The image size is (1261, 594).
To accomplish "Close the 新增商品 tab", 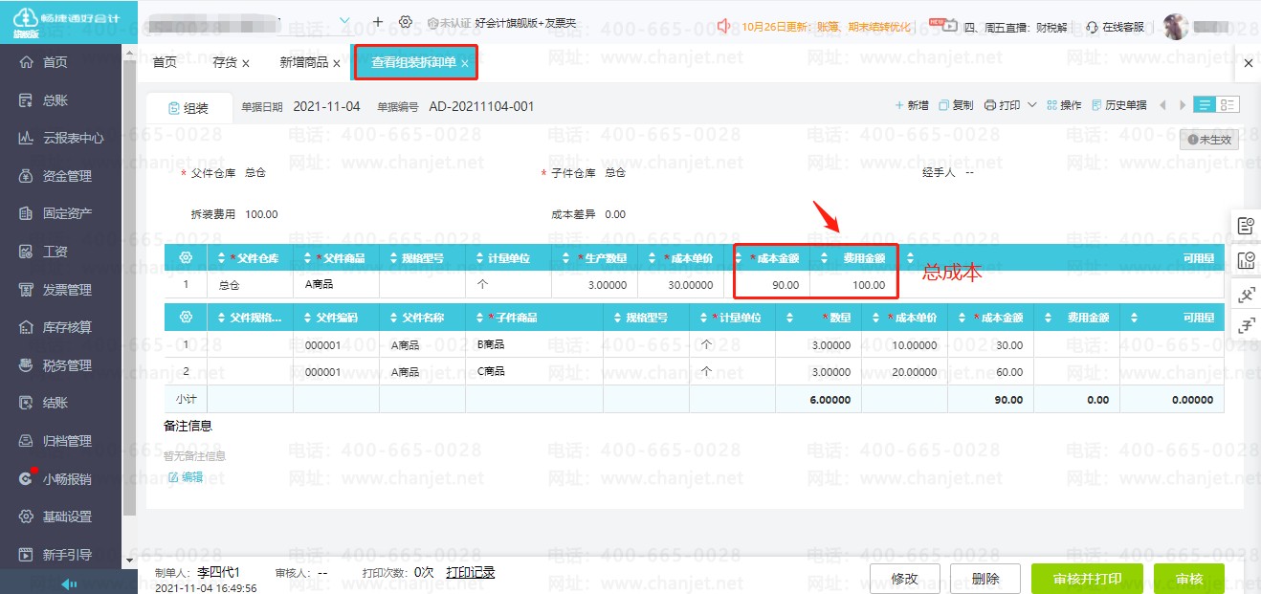I will [337, 63].
